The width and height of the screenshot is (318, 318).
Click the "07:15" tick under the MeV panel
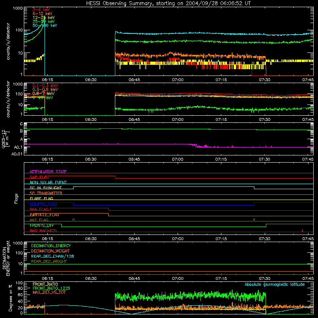(221, 120)
